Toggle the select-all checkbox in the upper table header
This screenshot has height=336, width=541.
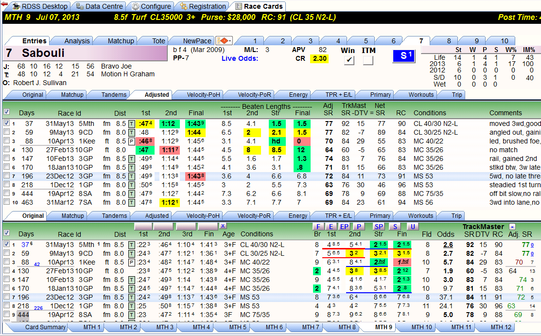click(6, 111)
